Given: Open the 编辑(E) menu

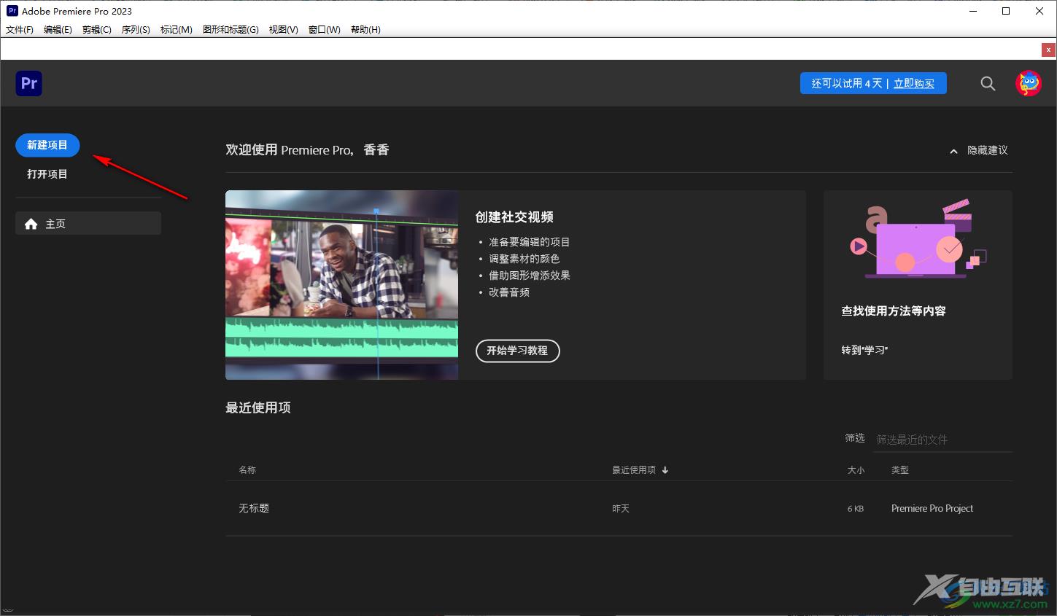Looking at the screenshot, I should click(x=58, y=30).
